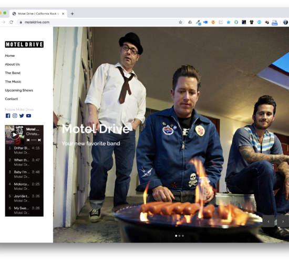
Task: Open the About Us page
Action: [13, 64]
